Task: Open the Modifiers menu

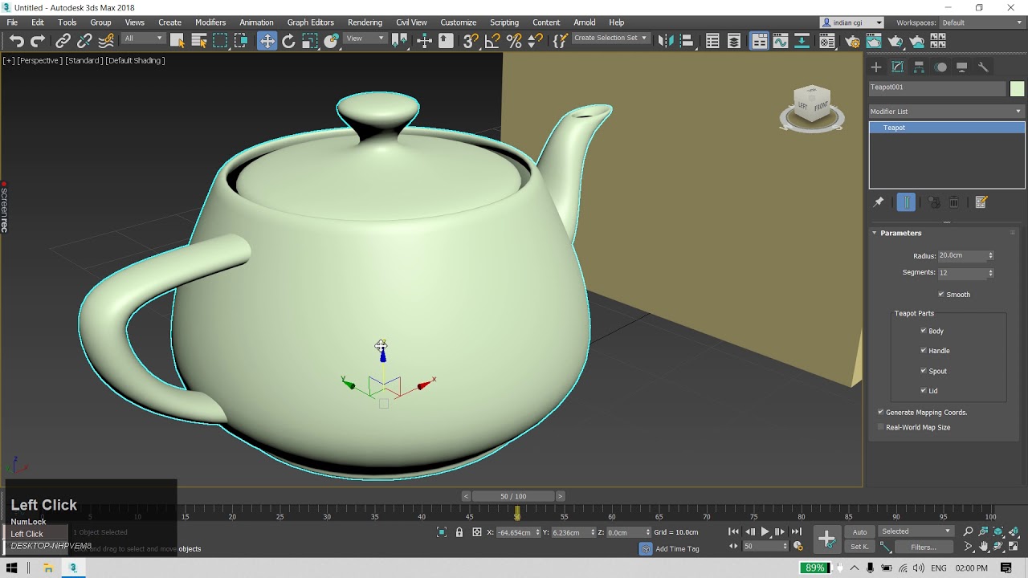Action: click(210, 22)
